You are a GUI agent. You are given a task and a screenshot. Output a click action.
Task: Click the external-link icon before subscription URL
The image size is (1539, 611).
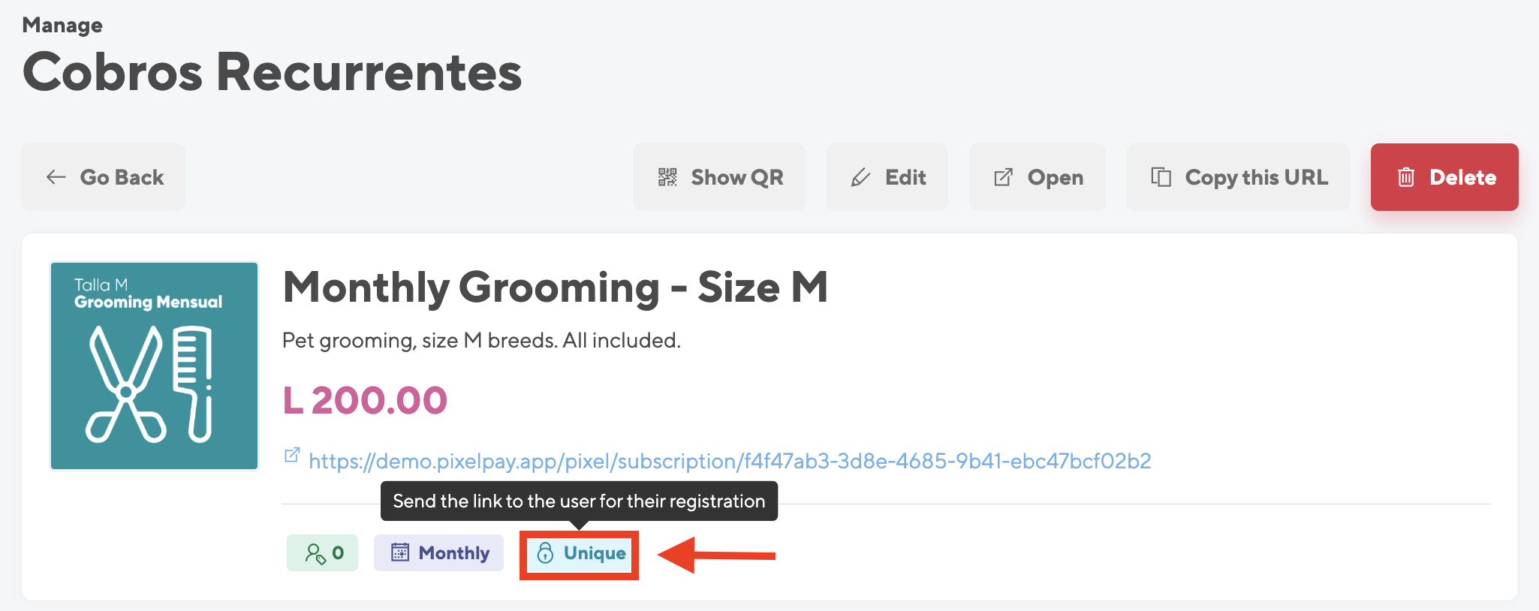click(292, 455)
